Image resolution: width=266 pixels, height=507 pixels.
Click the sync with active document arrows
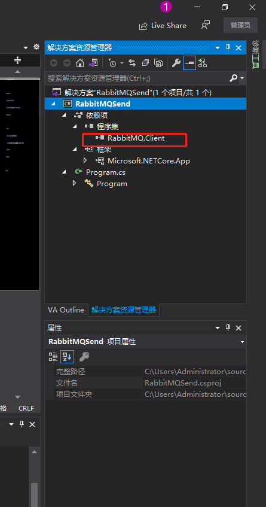click(132, 63)
